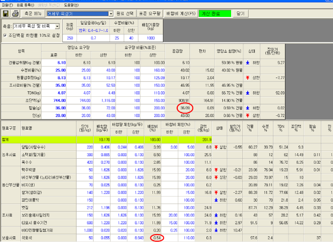
Task: Click 표준 value 4.07 in TDN row
Action: click(x=54, y=93)
